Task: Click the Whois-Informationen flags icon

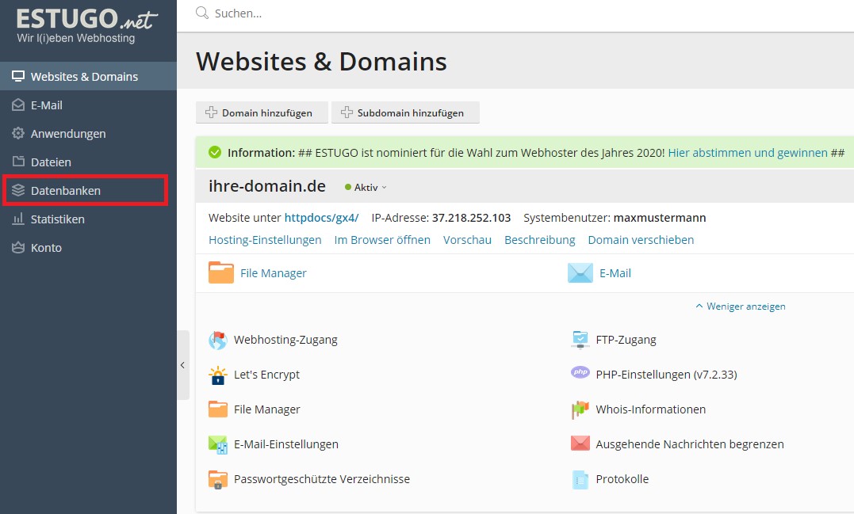Action: pos(580,409)
